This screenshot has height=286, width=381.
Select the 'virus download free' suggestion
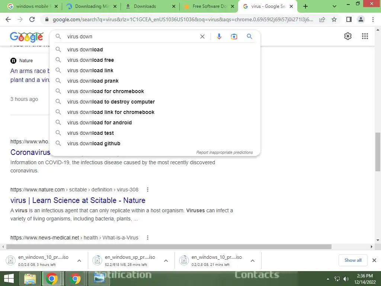pos(155,60)
